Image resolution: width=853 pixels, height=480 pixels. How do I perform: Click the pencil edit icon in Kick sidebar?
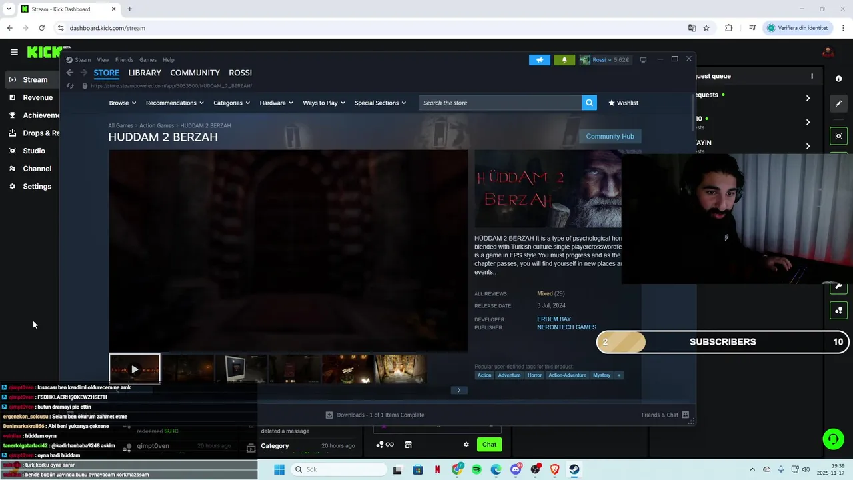tap(838, 103)
